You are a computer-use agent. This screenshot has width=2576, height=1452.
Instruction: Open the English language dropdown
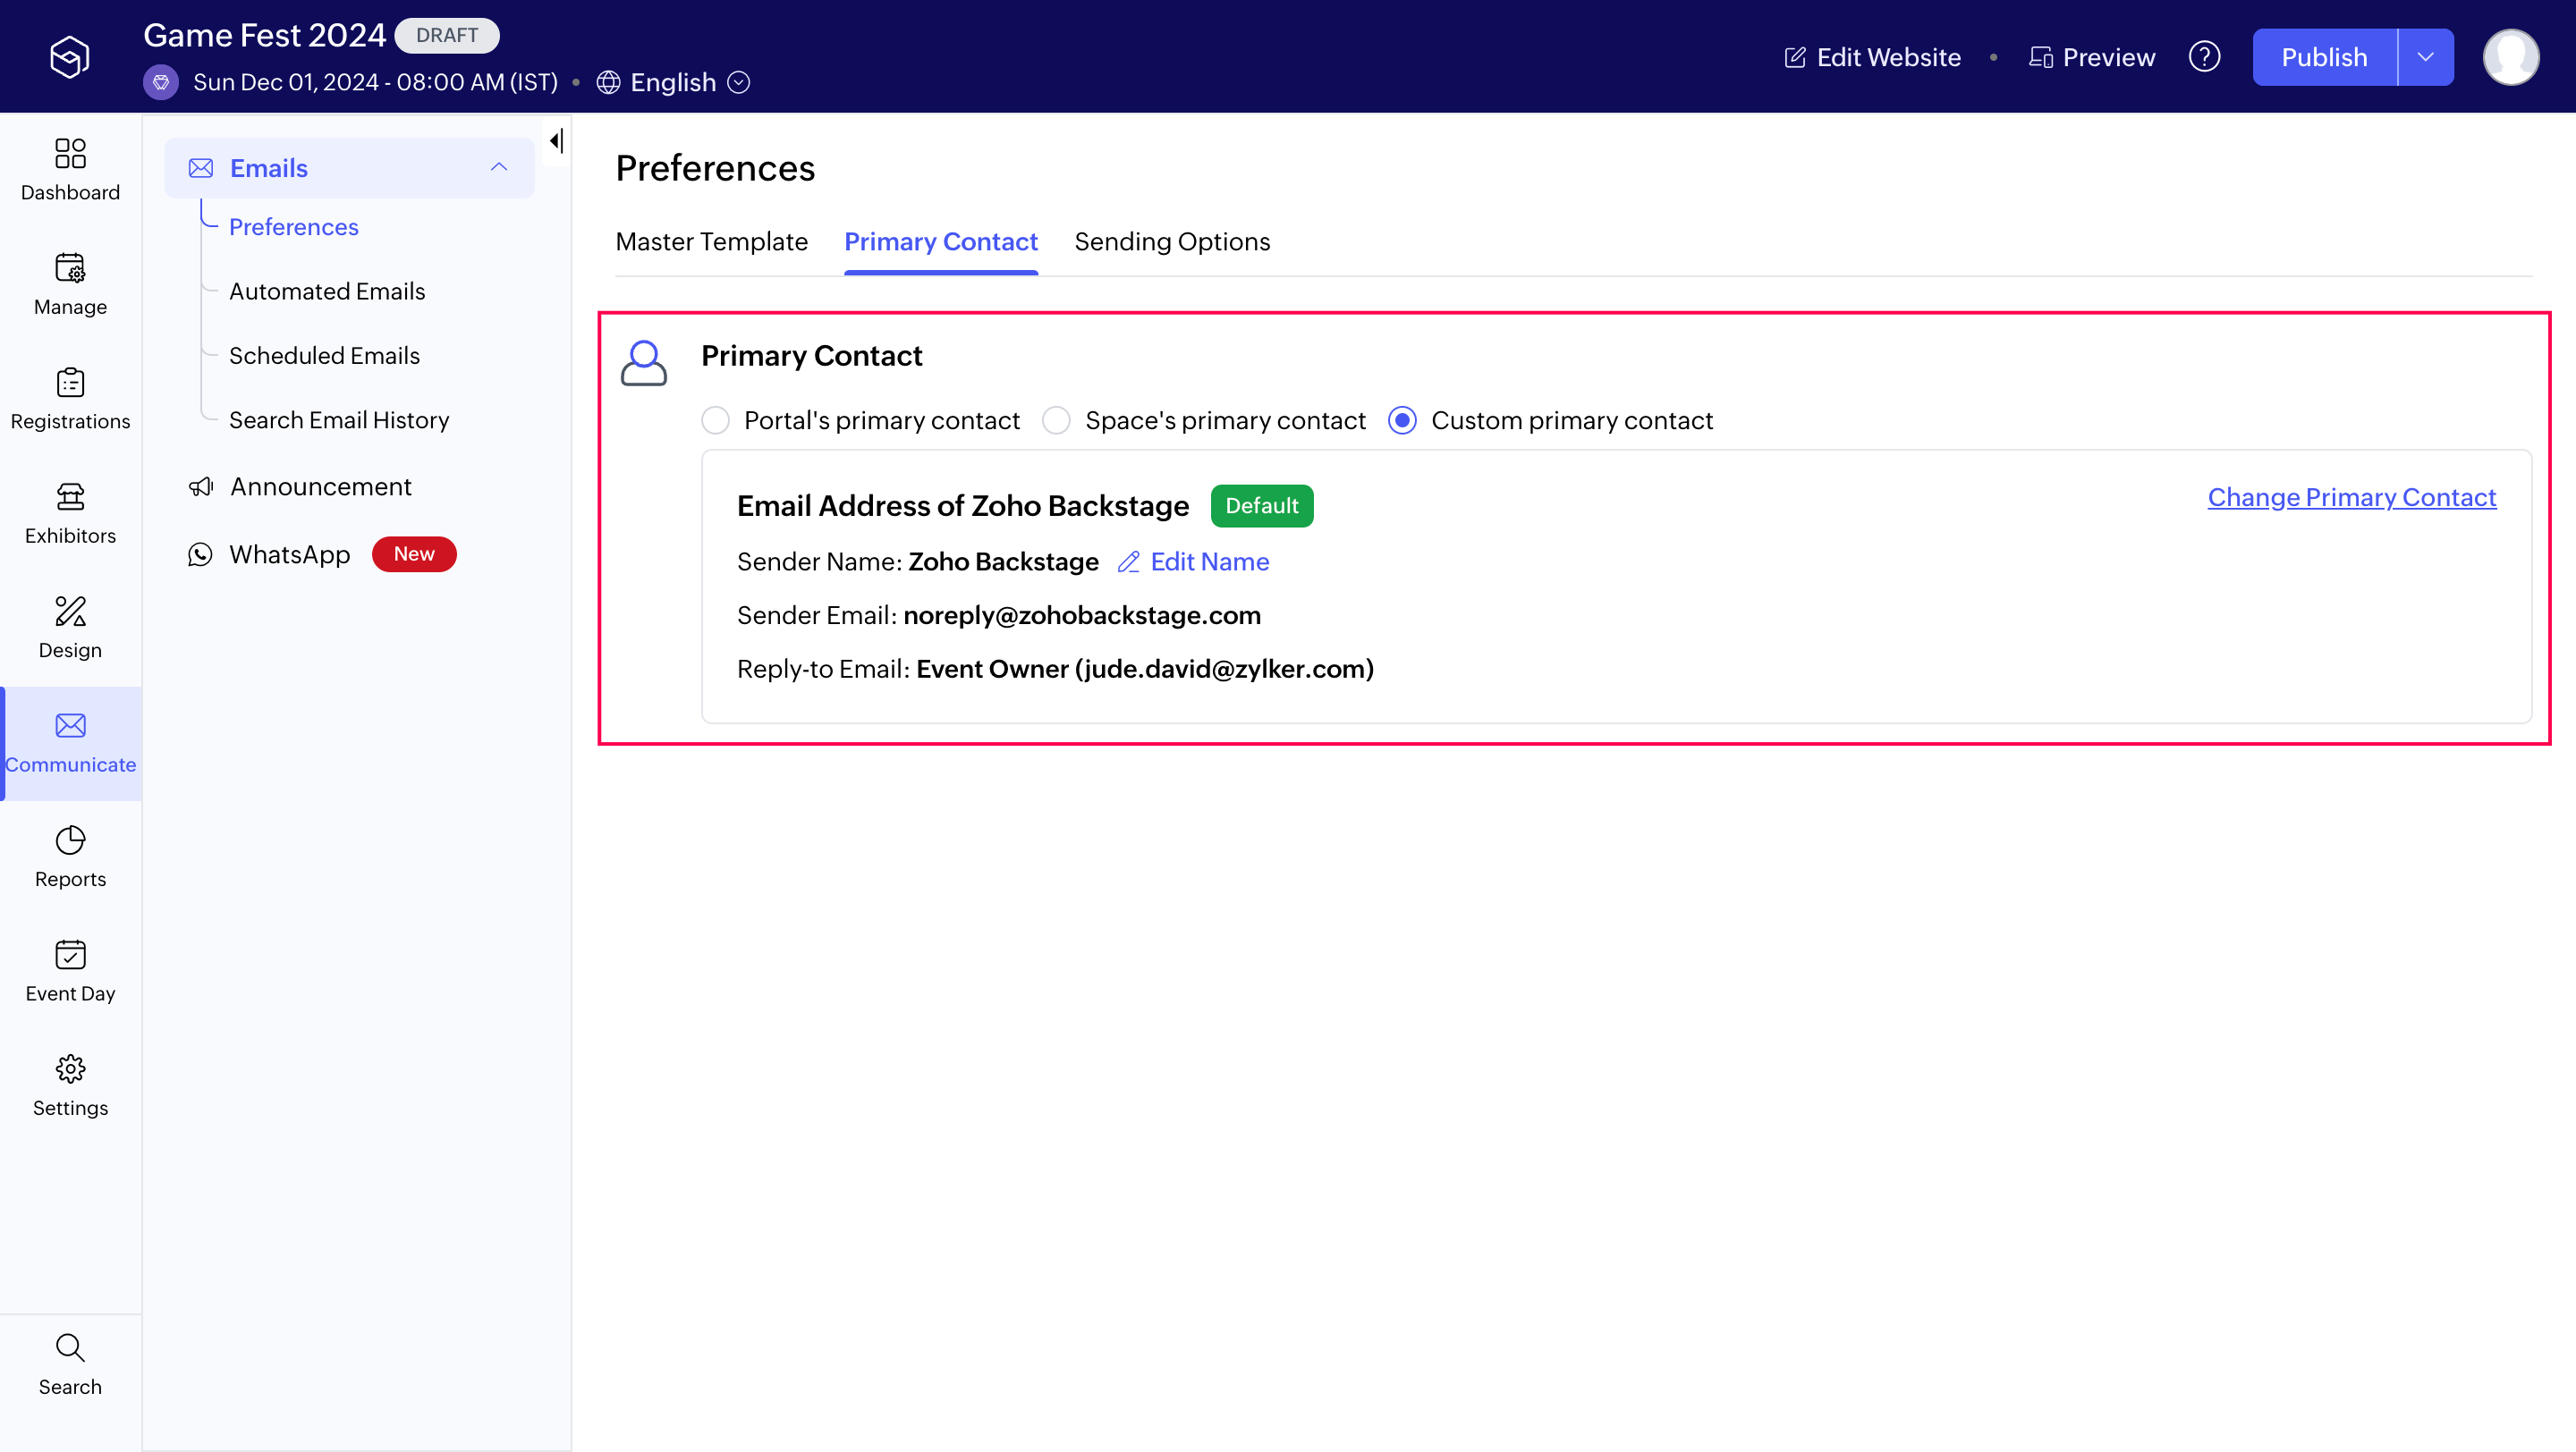point(673,82)
